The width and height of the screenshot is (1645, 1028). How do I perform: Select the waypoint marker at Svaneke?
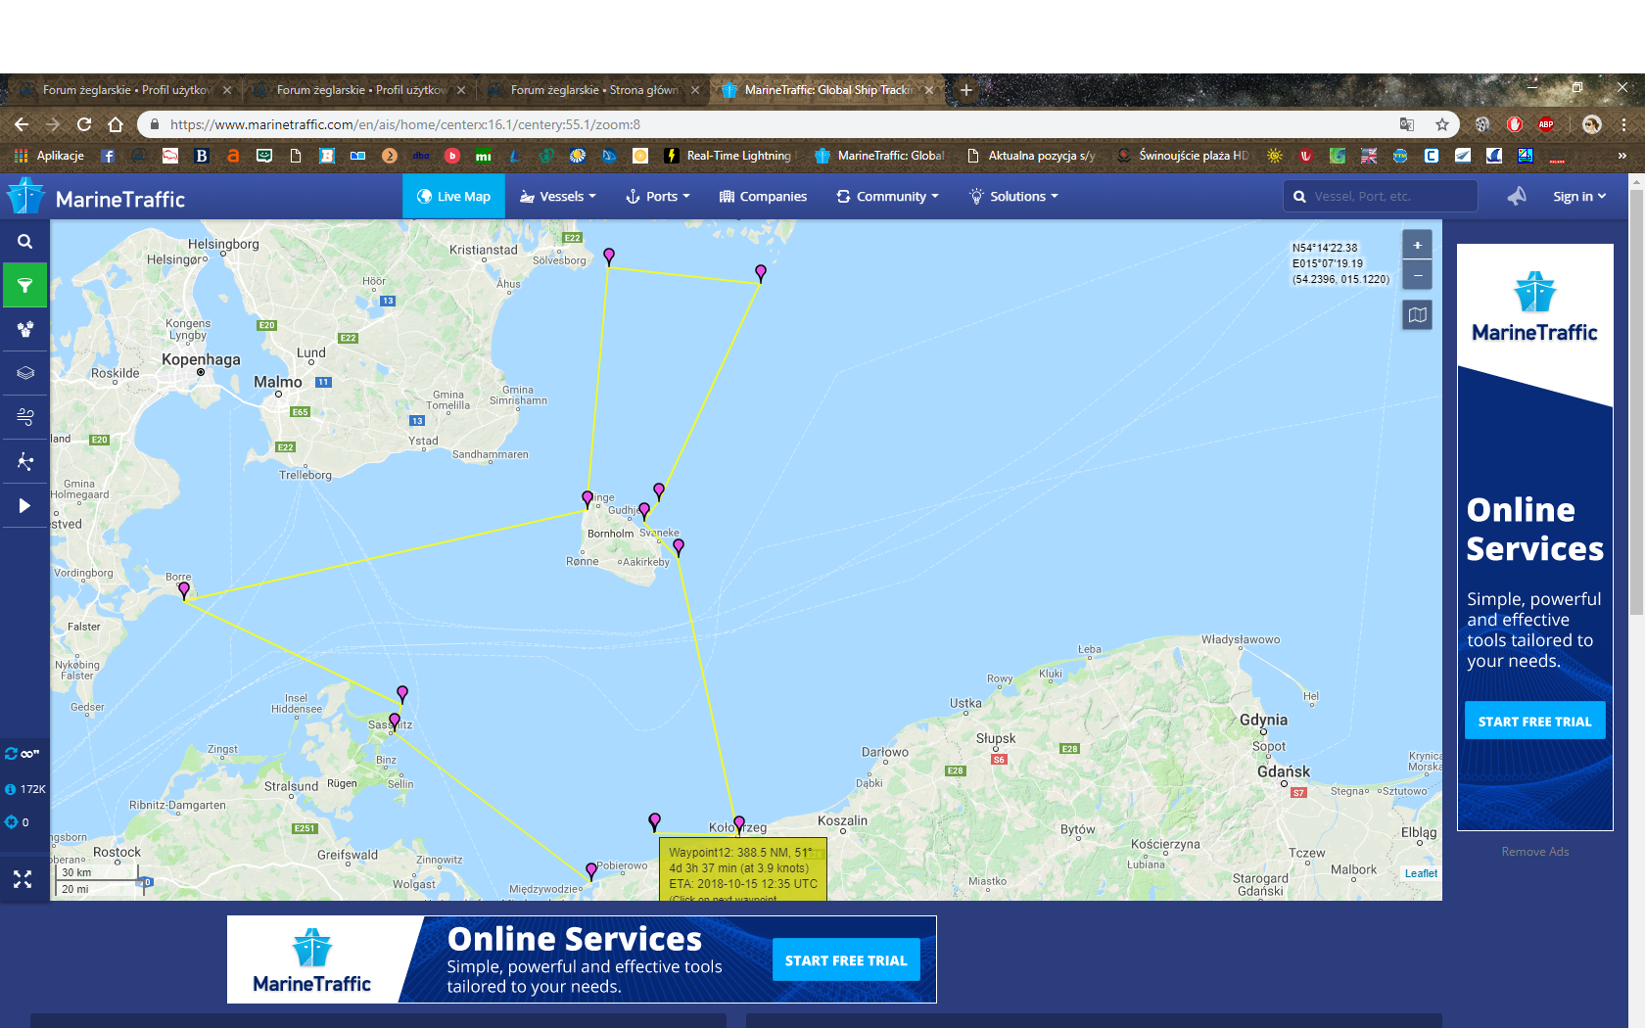tap(679, 546)
